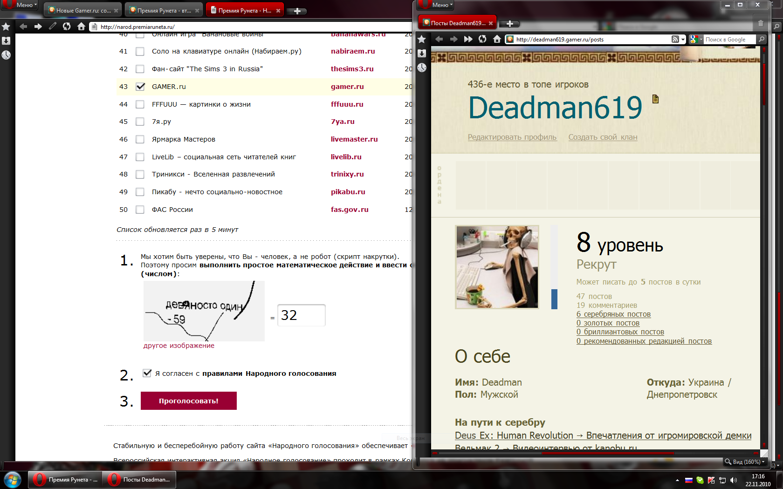Switch to Посты Deadman taskbar button

point(139,480)
